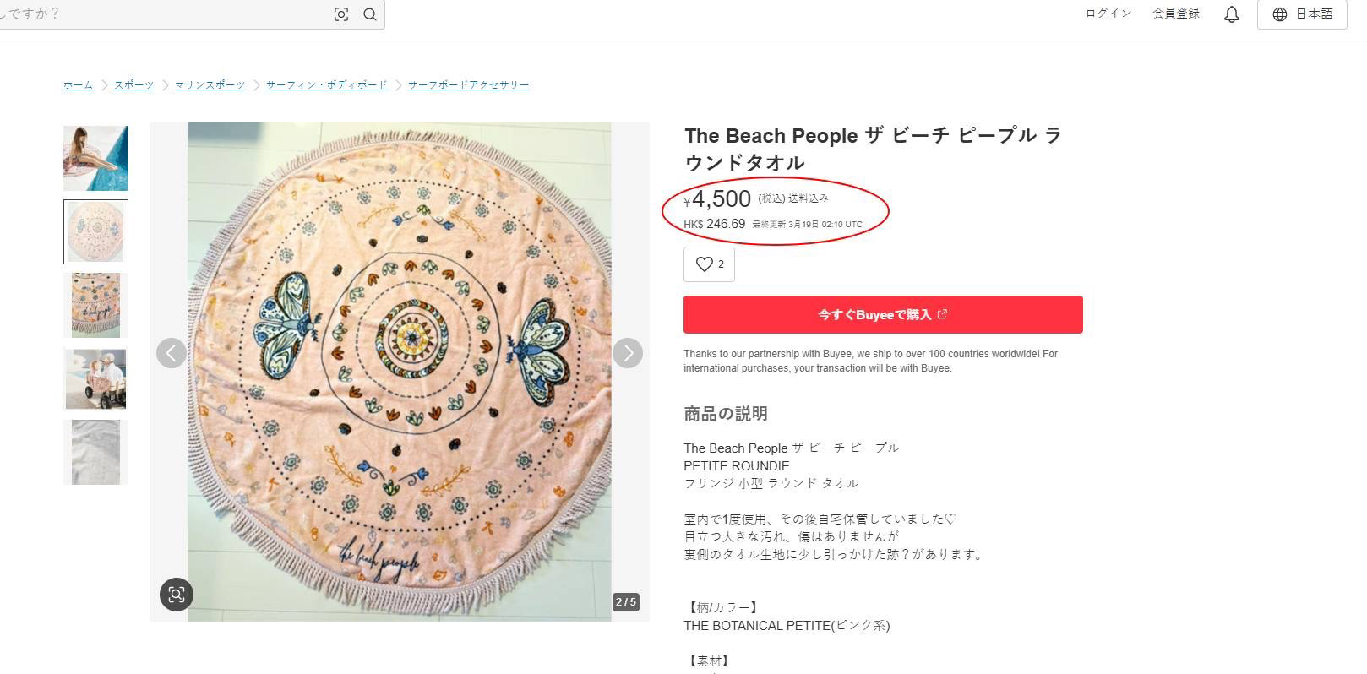Open the notifications bell icon

[x=1232, y=14]
